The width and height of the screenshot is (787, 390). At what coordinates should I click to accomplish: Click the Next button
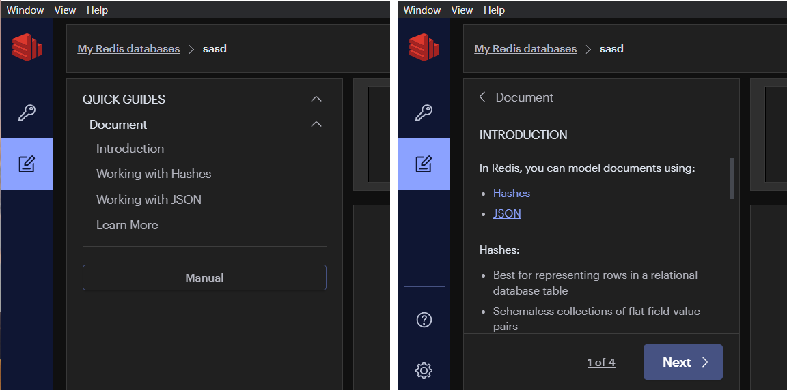click(683, 362)
